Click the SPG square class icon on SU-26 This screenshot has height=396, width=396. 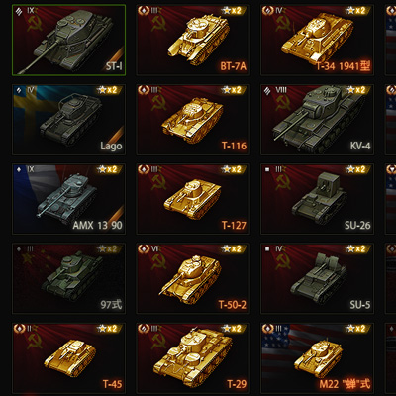(267, 169)
